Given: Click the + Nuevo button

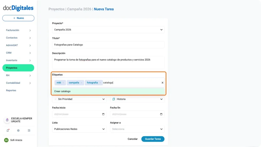Looking at the screenshot, I should click(18, 18).
